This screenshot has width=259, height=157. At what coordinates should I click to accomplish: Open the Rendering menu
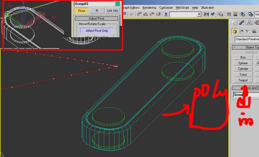click(x=149, y=8)
